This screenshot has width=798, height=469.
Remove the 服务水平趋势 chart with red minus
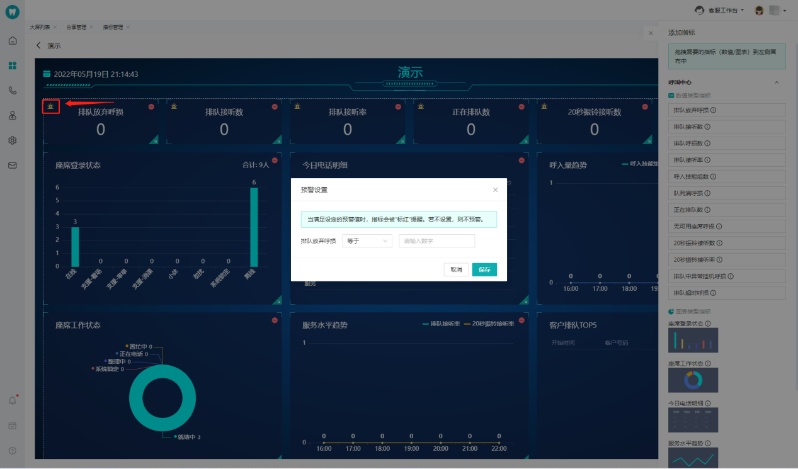tap(522, 320)
